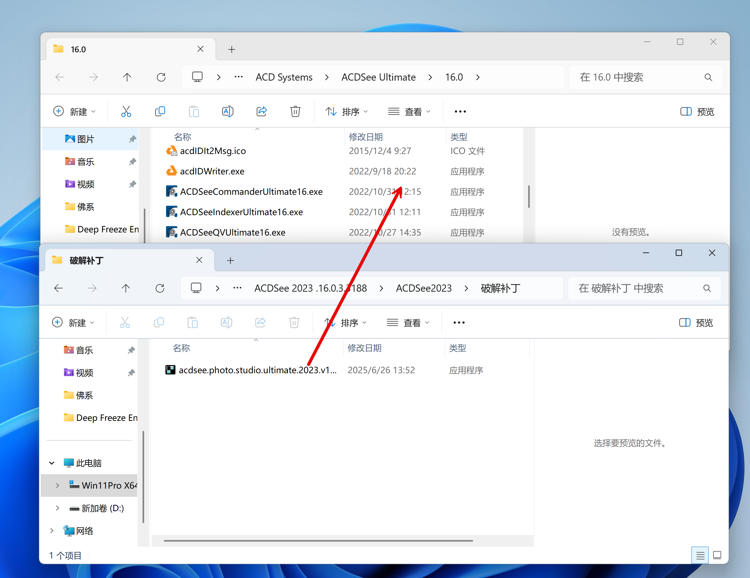
Task: Refresh the 破解补丁 folder view
Action: pos(160,288)
